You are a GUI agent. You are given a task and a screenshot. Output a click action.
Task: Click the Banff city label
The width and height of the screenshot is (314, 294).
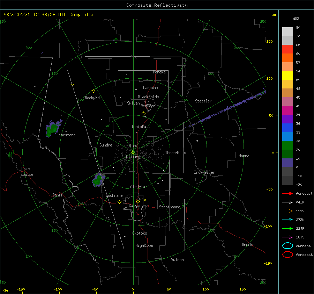point(58,195)
